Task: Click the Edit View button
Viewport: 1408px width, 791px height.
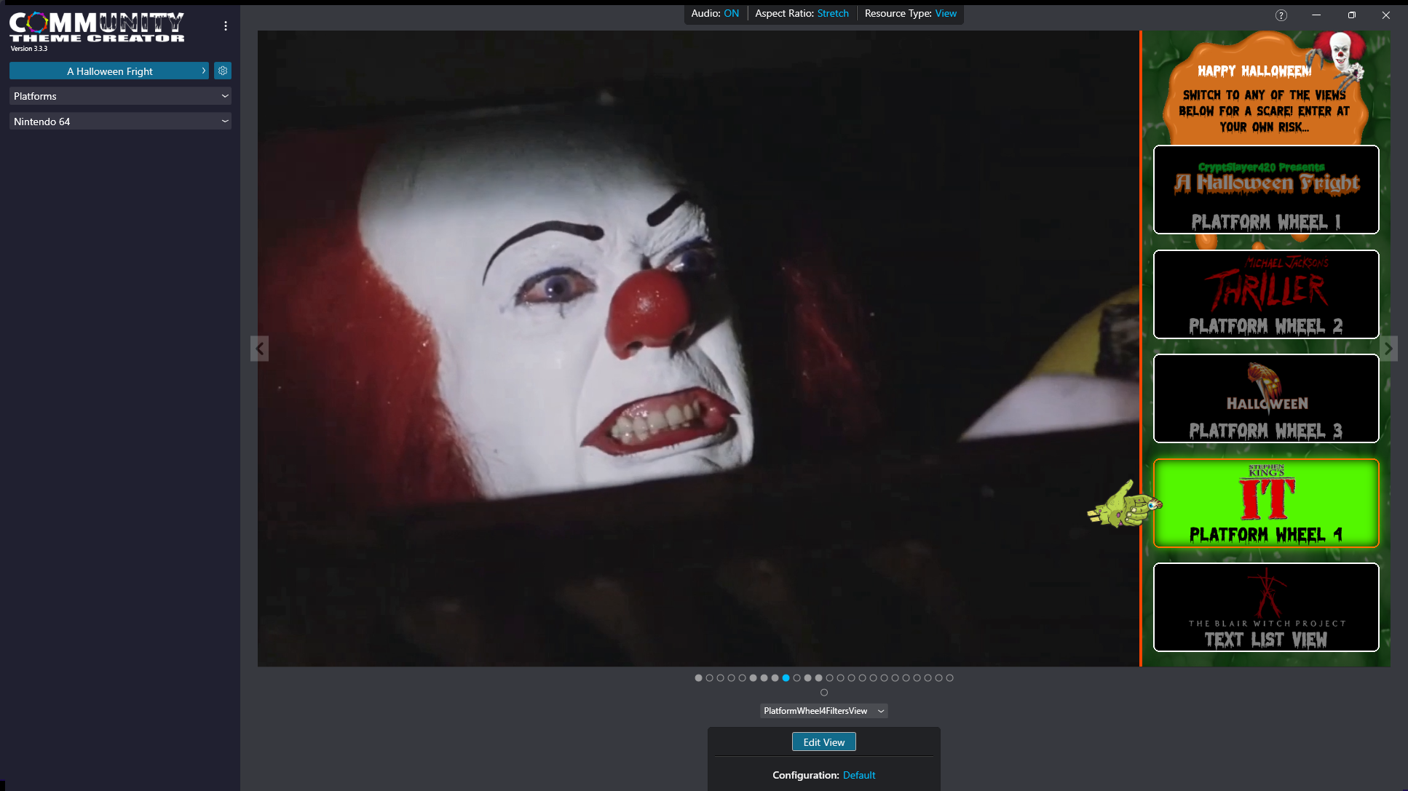Action: tap(823, 742)
